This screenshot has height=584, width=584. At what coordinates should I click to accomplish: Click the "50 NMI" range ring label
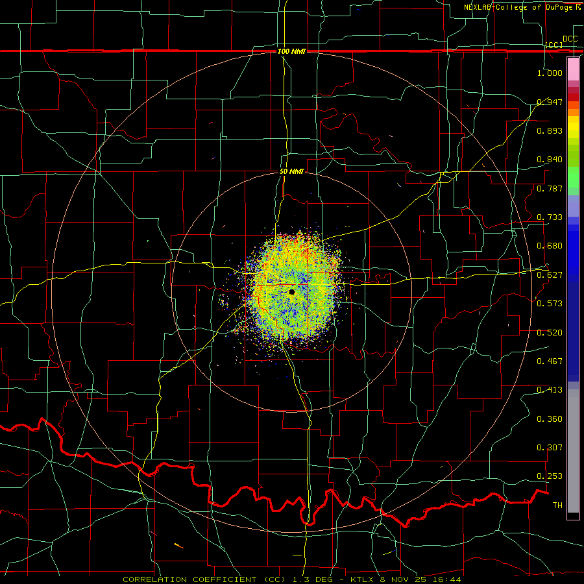(x=291, y=172)
